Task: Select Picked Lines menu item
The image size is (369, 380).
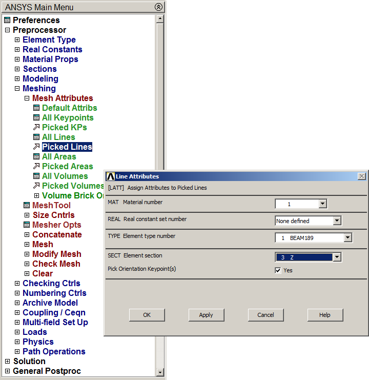Action: click(67, 147)
